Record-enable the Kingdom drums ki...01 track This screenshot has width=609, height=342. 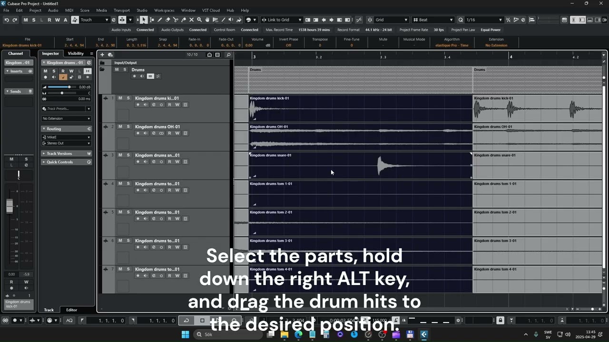(x=138, y=104)
